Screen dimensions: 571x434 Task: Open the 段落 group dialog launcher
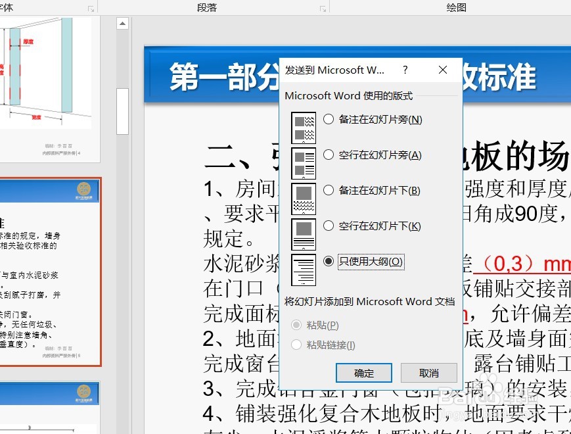[x=323, y=7]
